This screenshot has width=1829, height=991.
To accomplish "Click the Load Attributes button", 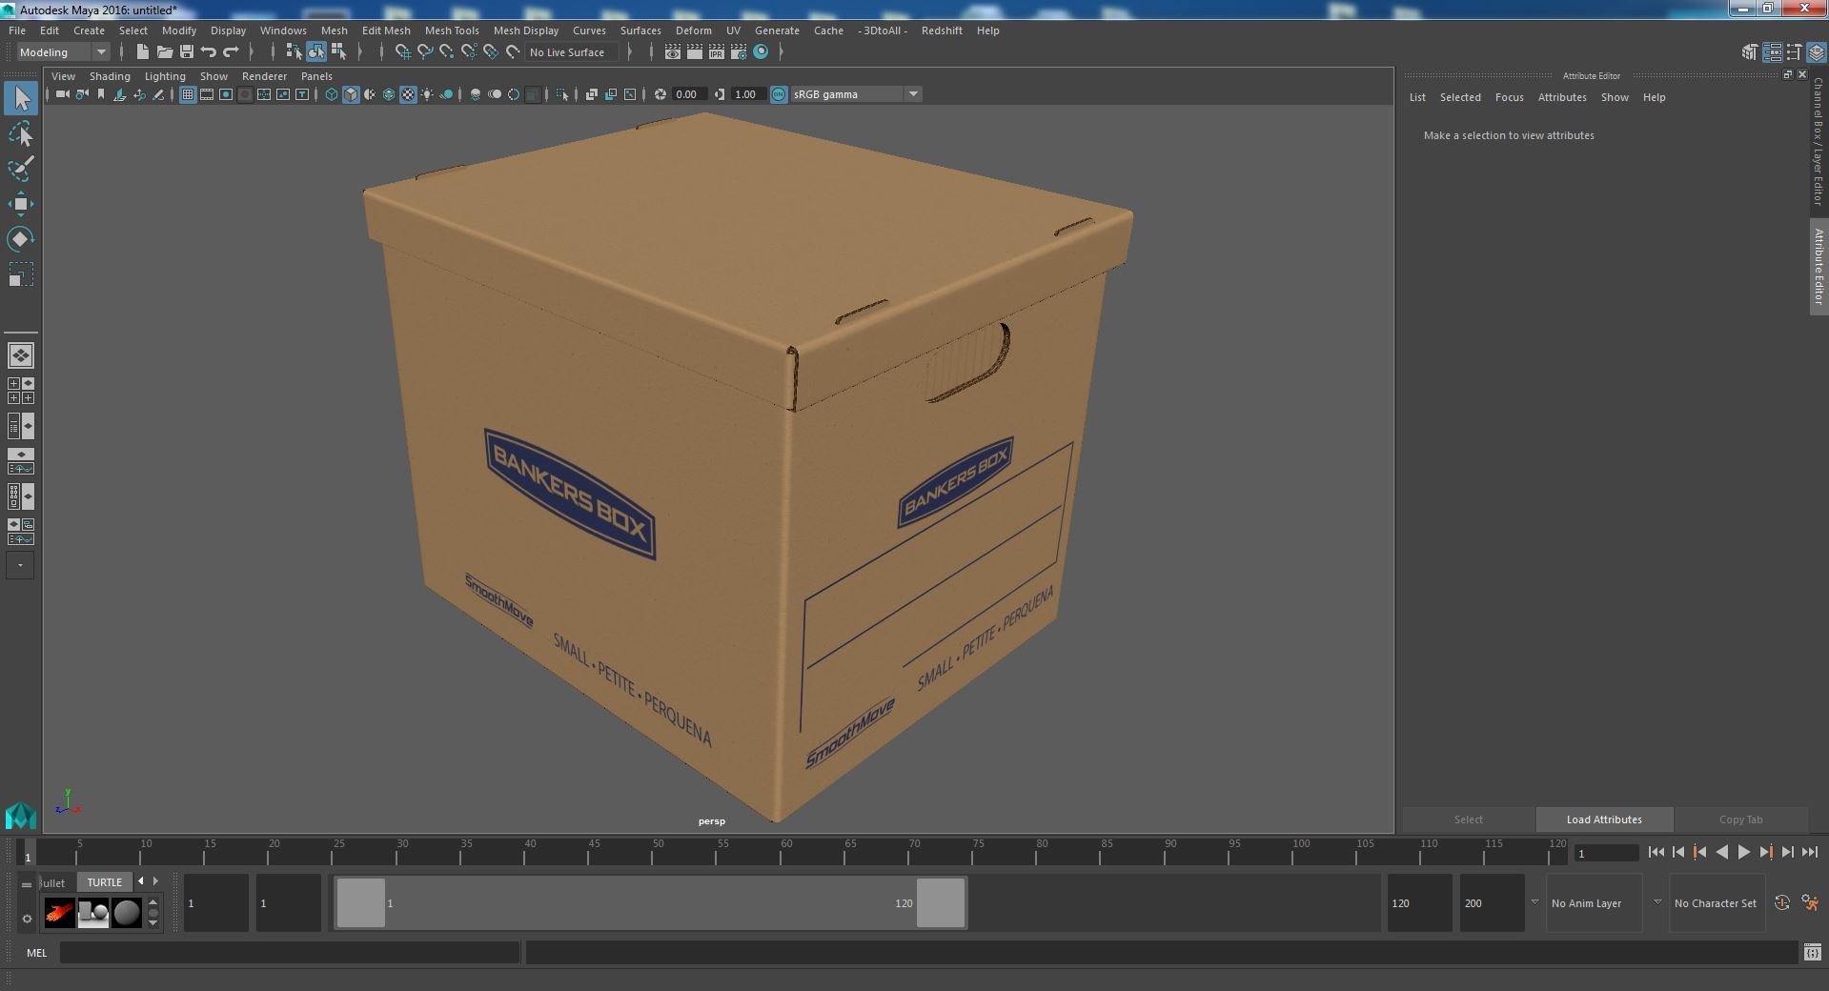I will click(1604, 819).
